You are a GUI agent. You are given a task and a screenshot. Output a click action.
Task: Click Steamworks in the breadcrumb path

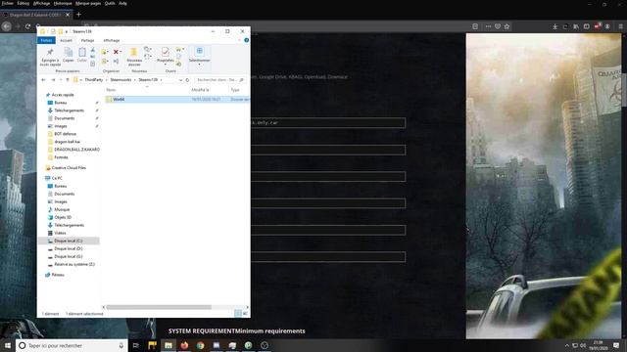tap(121, 80)
